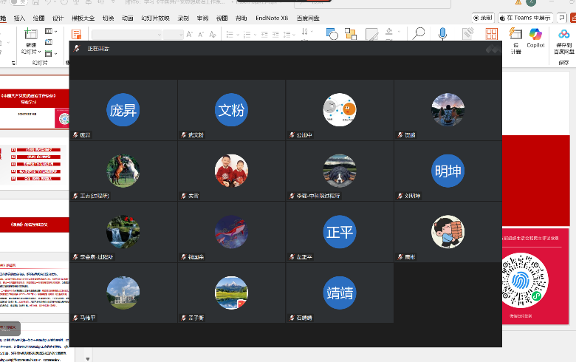This screenshot has width=576, height=362.
Task: Click the orange slide layout icon
Action: [76, 34]
